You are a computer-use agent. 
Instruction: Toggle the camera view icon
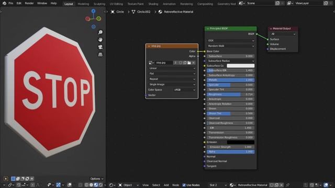pyautogui.click(x=100, y=47)
